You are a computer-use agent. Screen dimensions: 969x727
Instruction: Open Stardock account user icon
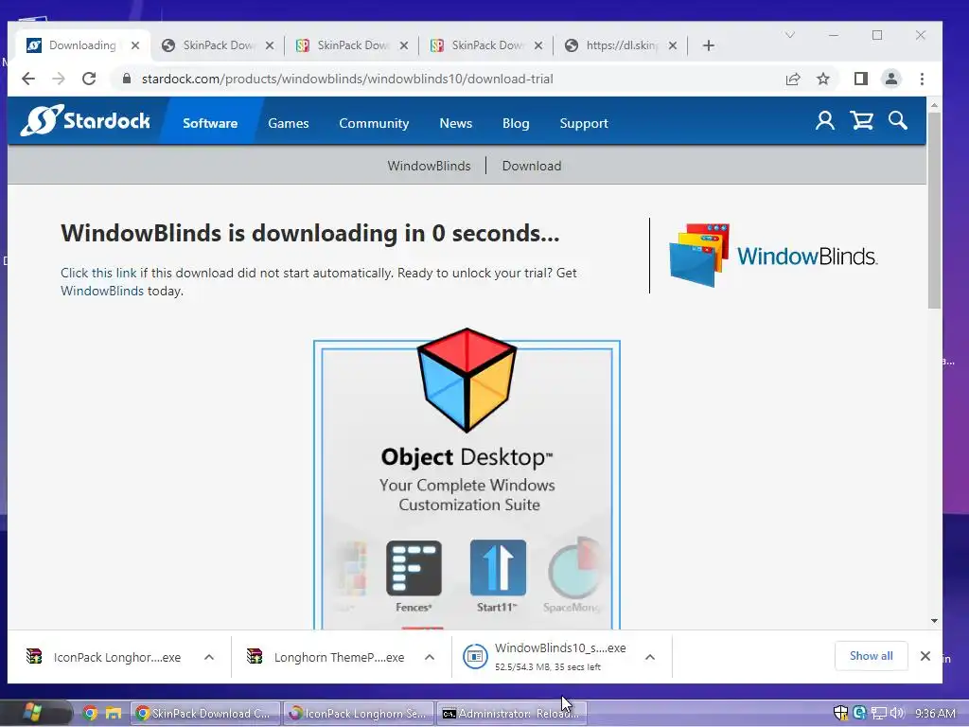pos(825,120)
